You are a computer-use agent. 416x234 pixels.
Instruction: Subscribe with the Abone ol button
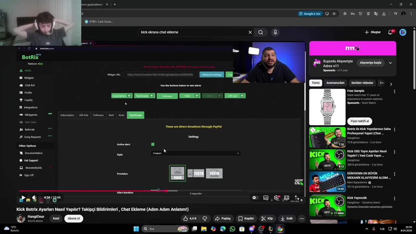[x=74, y=218]
